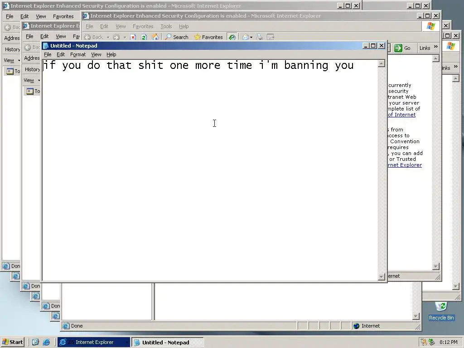Viewport: 464px width, 348px height.
Task: Click the Mail envelope toolbar icon
Action: [246, 37]
